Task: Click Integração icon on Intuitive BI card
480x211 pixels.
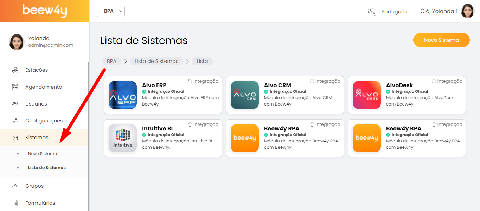Action: (x=190, y=124)
